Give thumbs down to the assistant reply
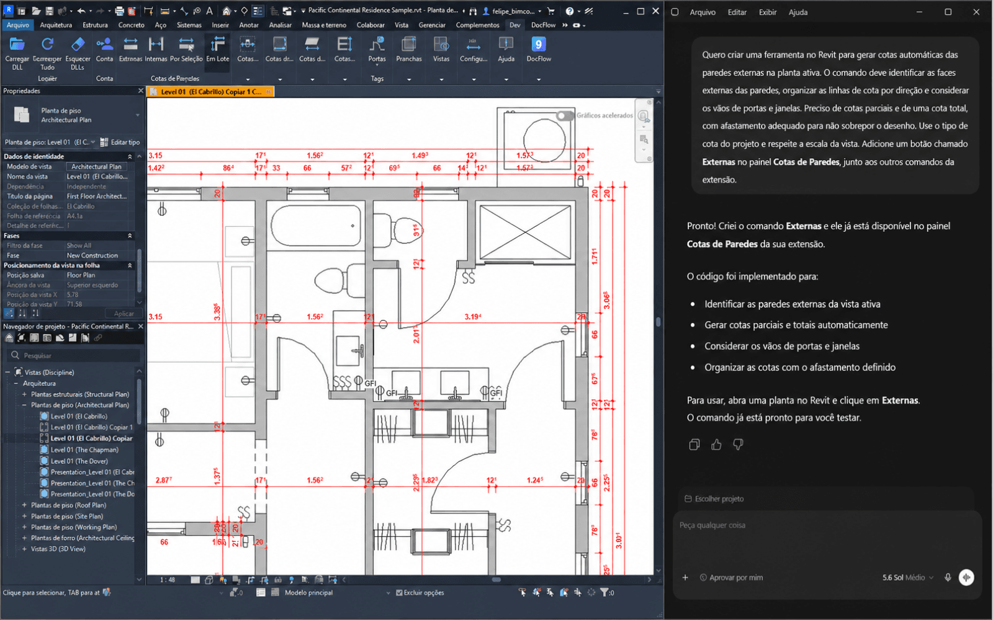 (x=738, y=445)
